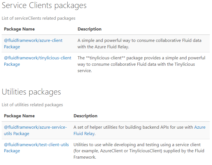Viewport: 212px width, 165px height.
Task: Click 'List of serviceClients related packages' text
Action: 39,18
